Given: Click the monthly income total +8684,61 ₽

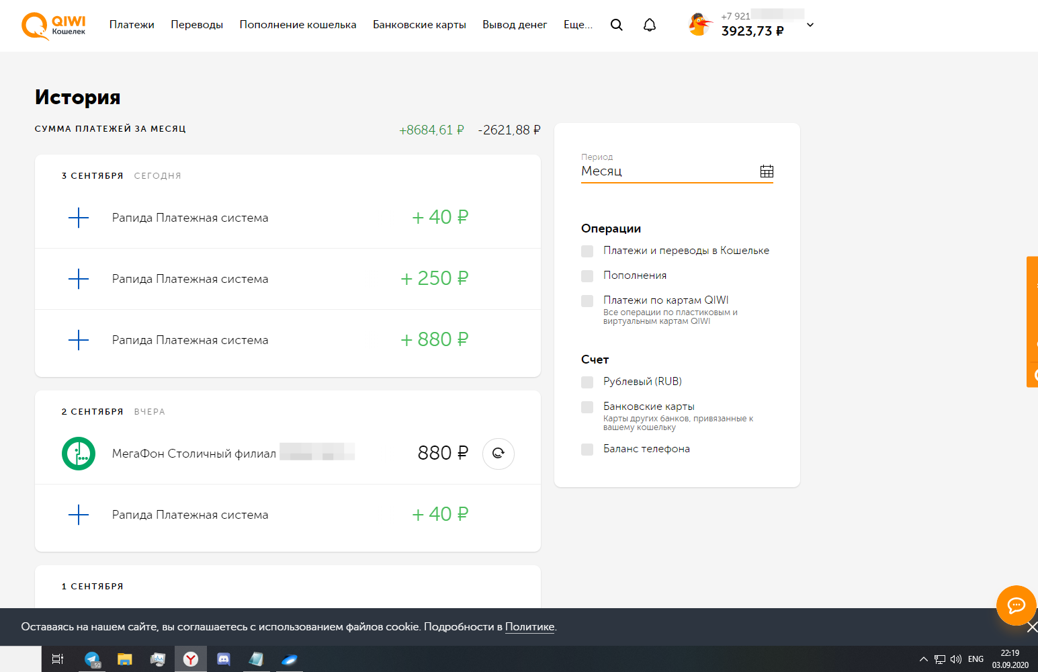Looking at the screenshot, I should [431, 130].
